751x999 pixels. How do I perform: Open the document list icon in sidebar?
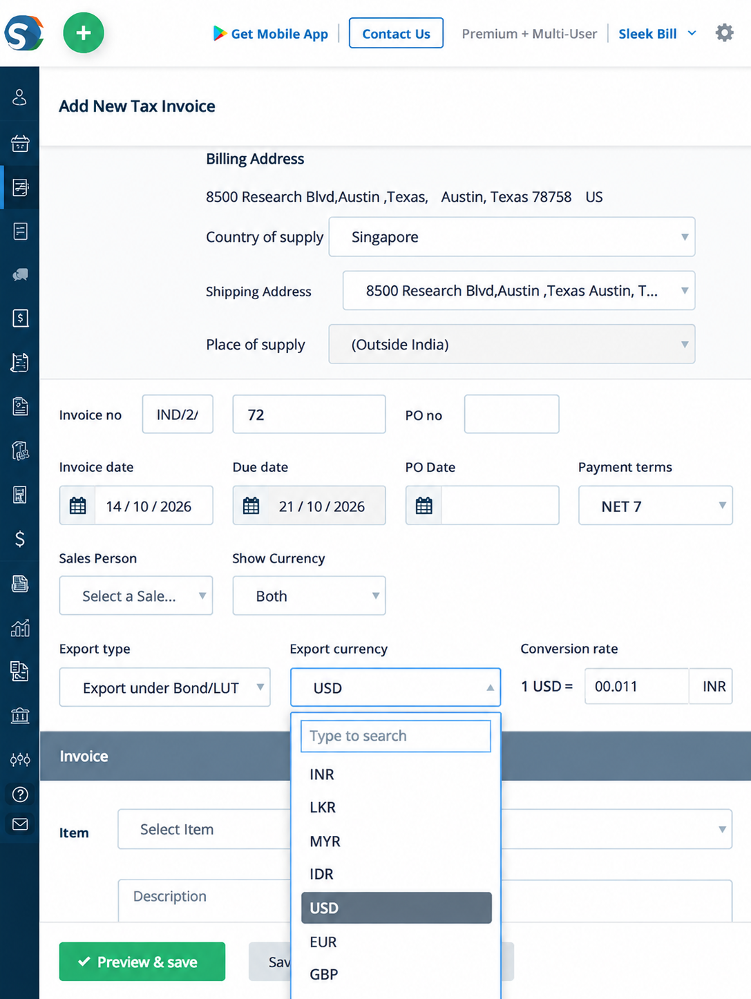(x=20, y=231)
